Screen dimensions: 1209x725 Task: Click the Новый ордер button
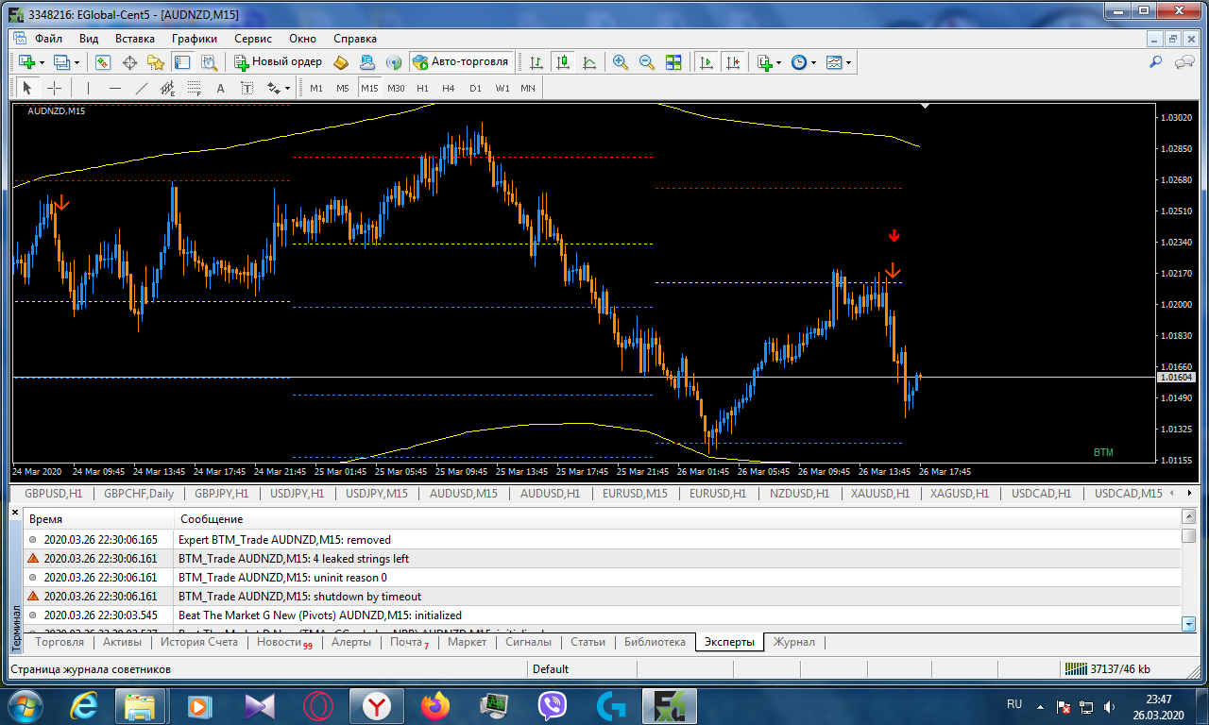click(x=278, y=62)
